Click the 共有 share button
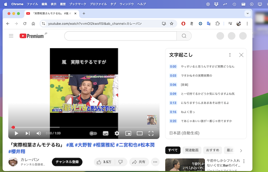This screenshot has width=268, height=172. 139,162
